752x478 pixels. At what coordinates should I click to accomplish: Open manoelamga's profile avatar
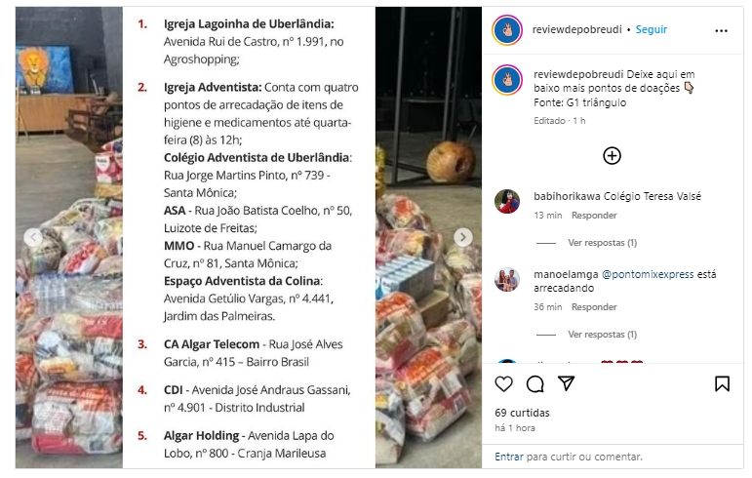click(x=507, y=280)
